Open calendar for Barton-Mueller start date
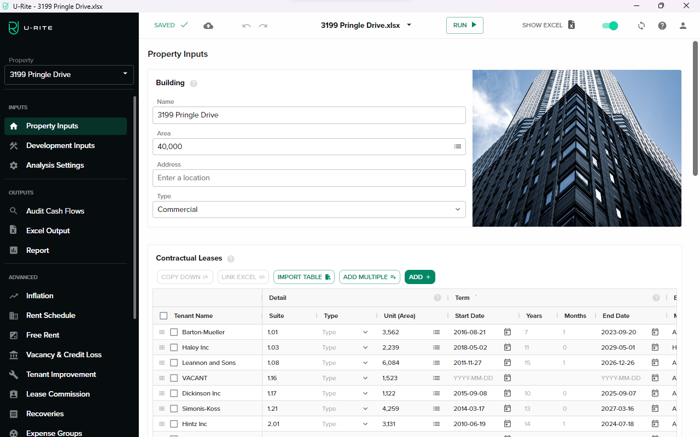Image resolution: width=700 pixels, height=437 pixels. coord(507,332)
